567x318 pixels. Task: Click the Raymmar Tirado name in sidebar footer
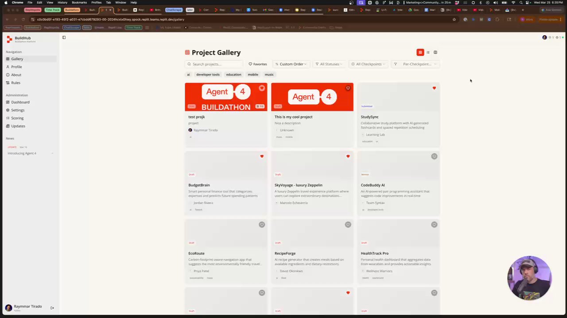[27, 307]
